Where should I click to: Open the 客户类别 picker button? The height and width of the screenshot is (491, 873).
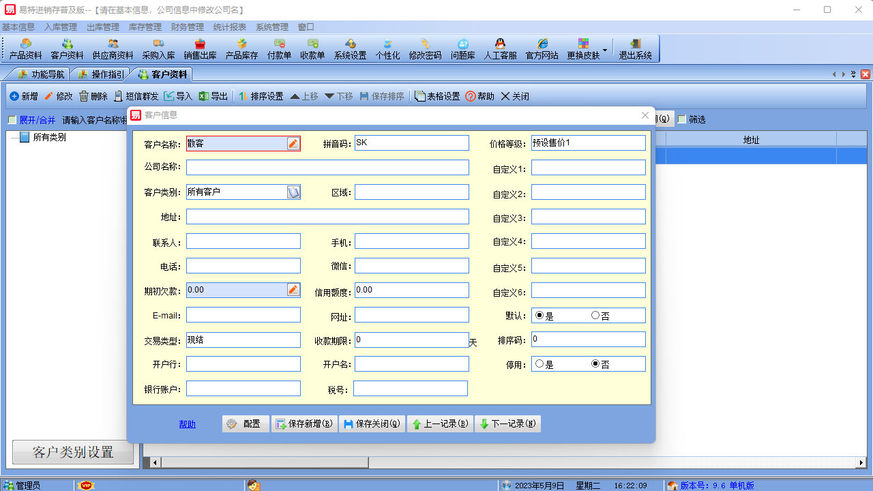293,192
